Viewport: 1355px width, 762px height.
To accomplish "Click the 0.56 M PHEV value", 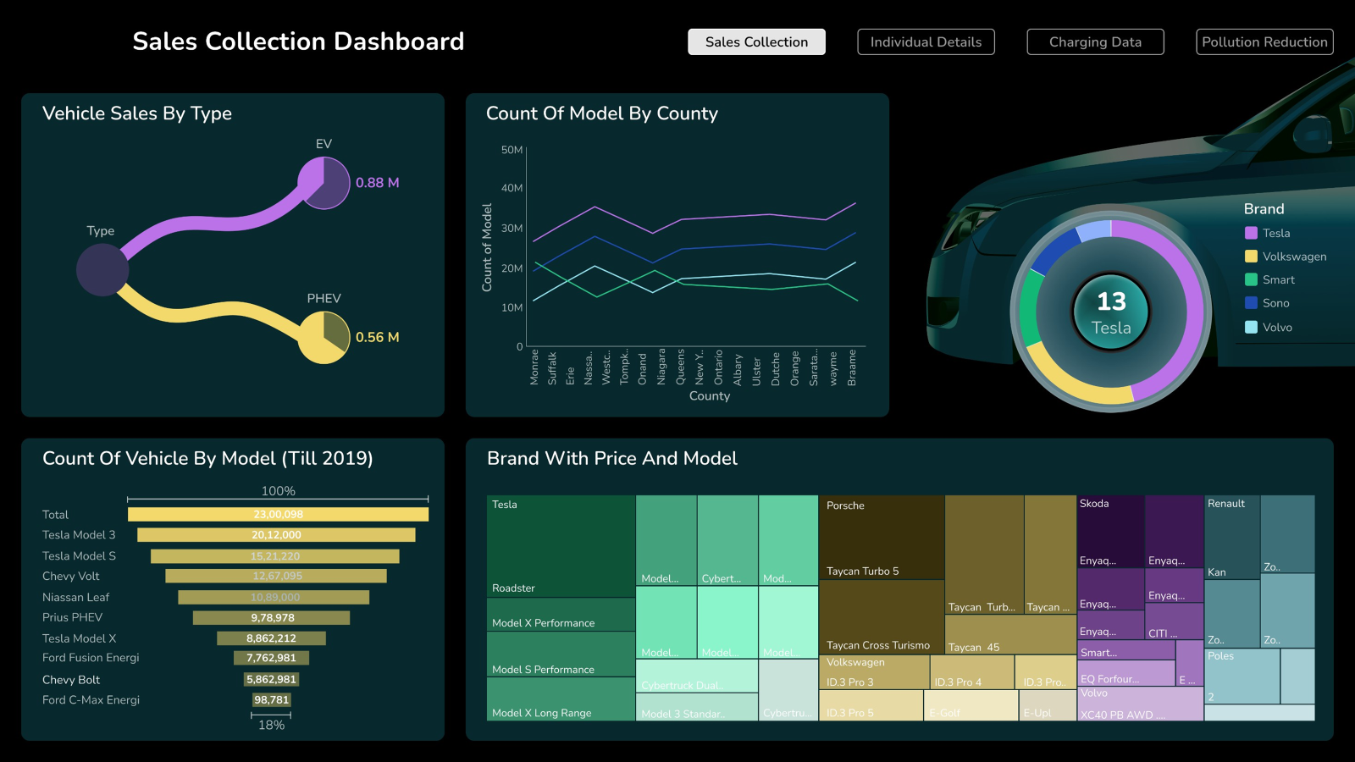I will coord(377,337).
